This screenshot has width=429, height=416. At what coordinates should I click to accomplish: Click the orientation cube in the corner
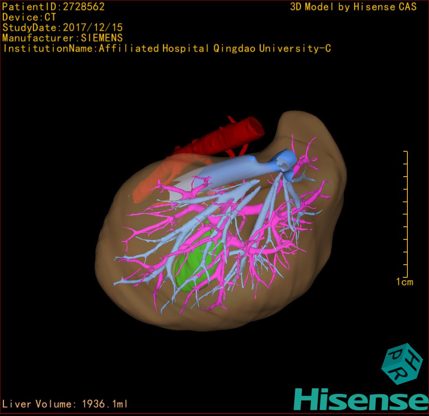[x=402, y=364]
